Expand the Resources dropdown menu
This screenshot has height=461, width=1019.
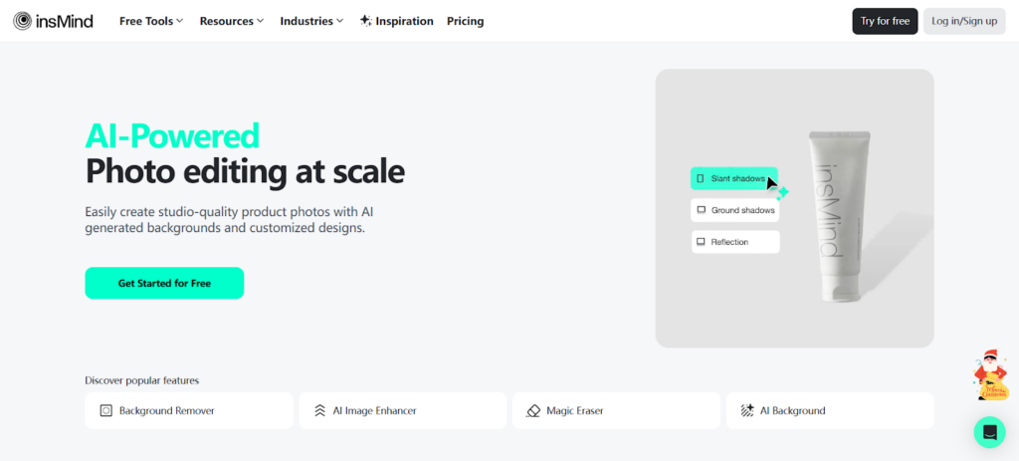click(x=232, y=21)
